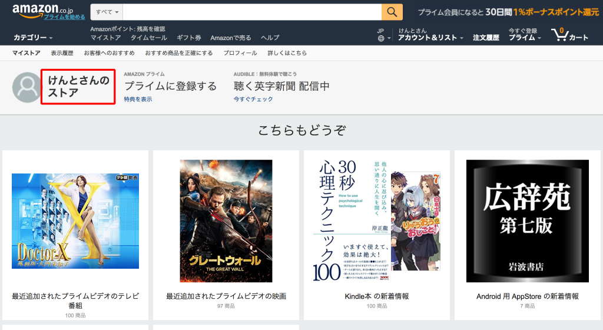
Task: Select 詳しくはこちら tab
Action: tap(287, 53)
